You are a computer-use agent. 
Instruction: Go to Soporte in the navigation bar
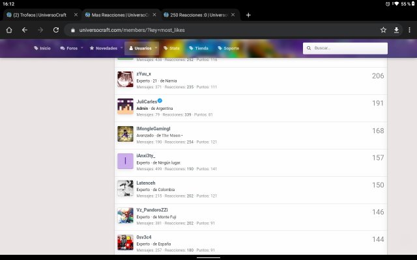point(229,48)
